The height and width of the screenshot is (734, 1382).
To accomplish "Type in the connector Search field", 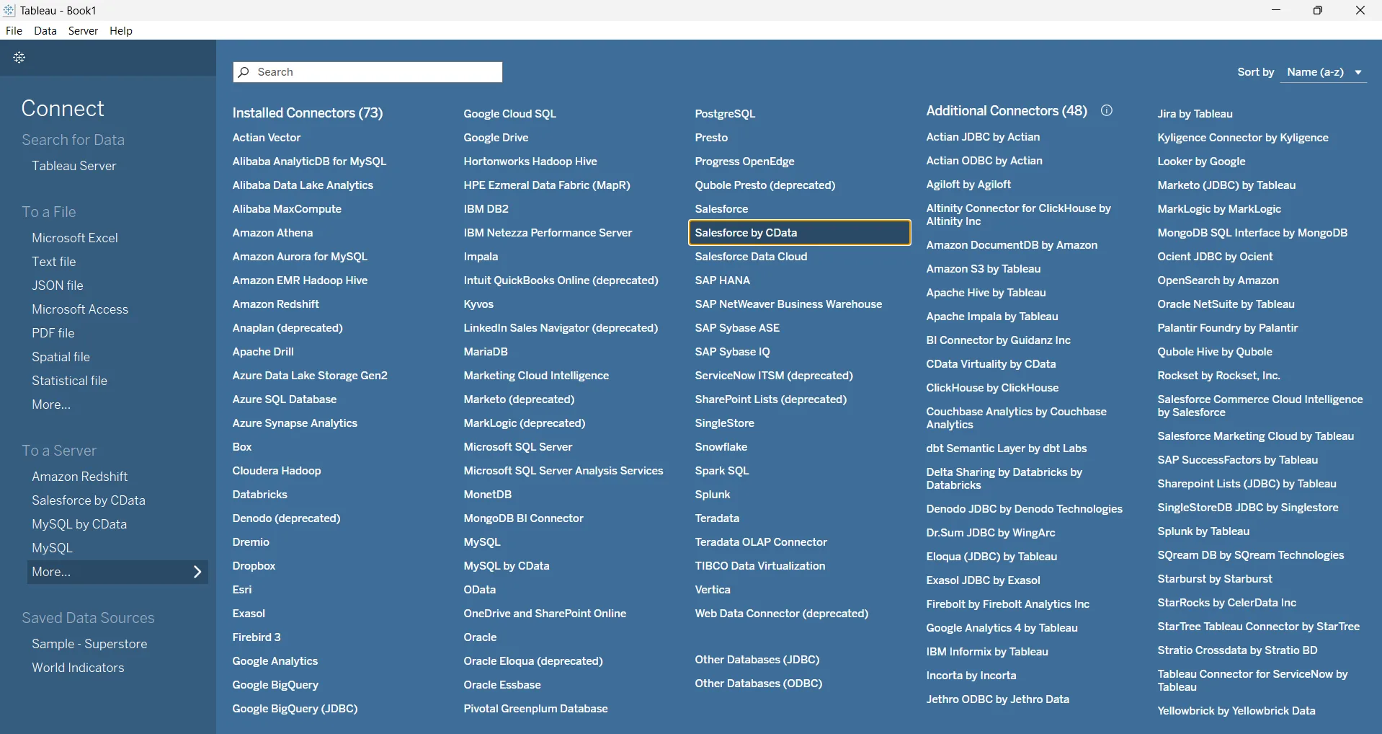I will tap(375, 72).
